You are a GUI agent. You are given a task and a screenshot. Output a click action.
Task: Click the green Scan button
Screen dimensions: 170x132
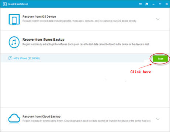(x=160, y=59)
